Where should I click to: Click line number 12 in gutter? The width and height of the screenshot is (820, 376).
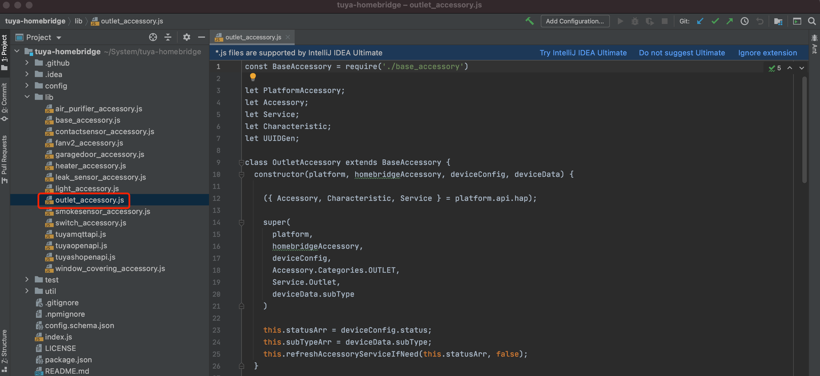click(216, 199)
